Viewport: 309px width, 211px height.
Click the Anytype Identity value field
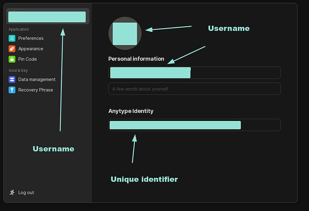[x=194, y=125]
